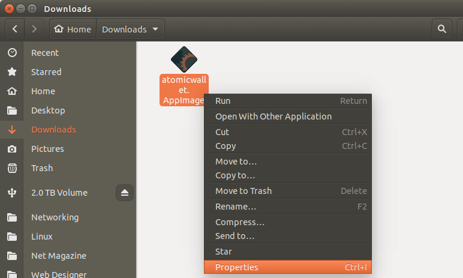Click the Trash bin icon in sidebar

pyautogui.click(x=11, y=168)
